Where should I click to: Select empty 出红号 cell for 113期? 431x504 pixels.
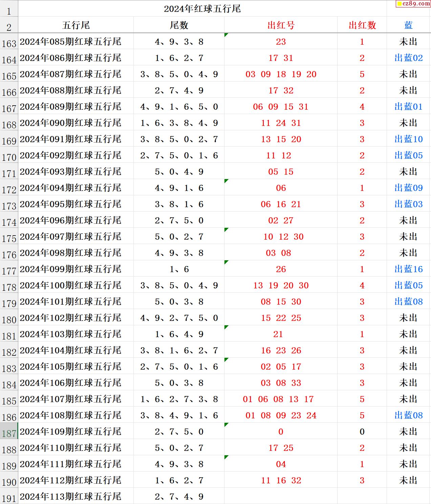(281, 497)
